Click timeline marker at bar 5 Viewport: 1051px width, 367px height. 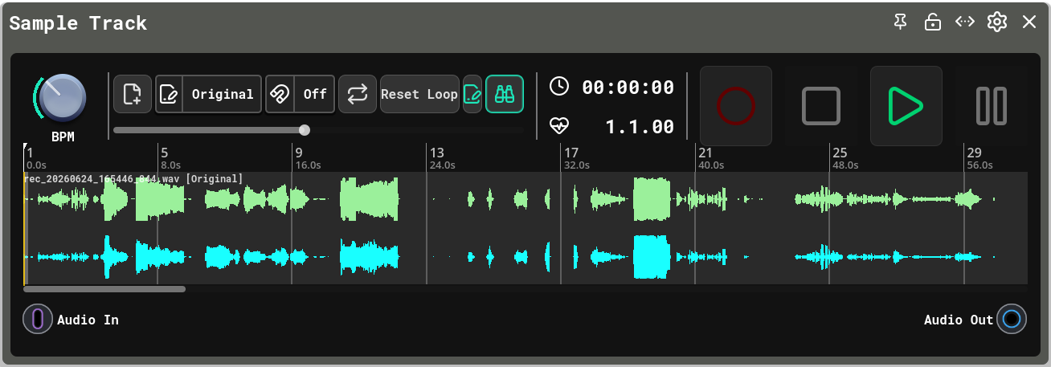point(164,153)
